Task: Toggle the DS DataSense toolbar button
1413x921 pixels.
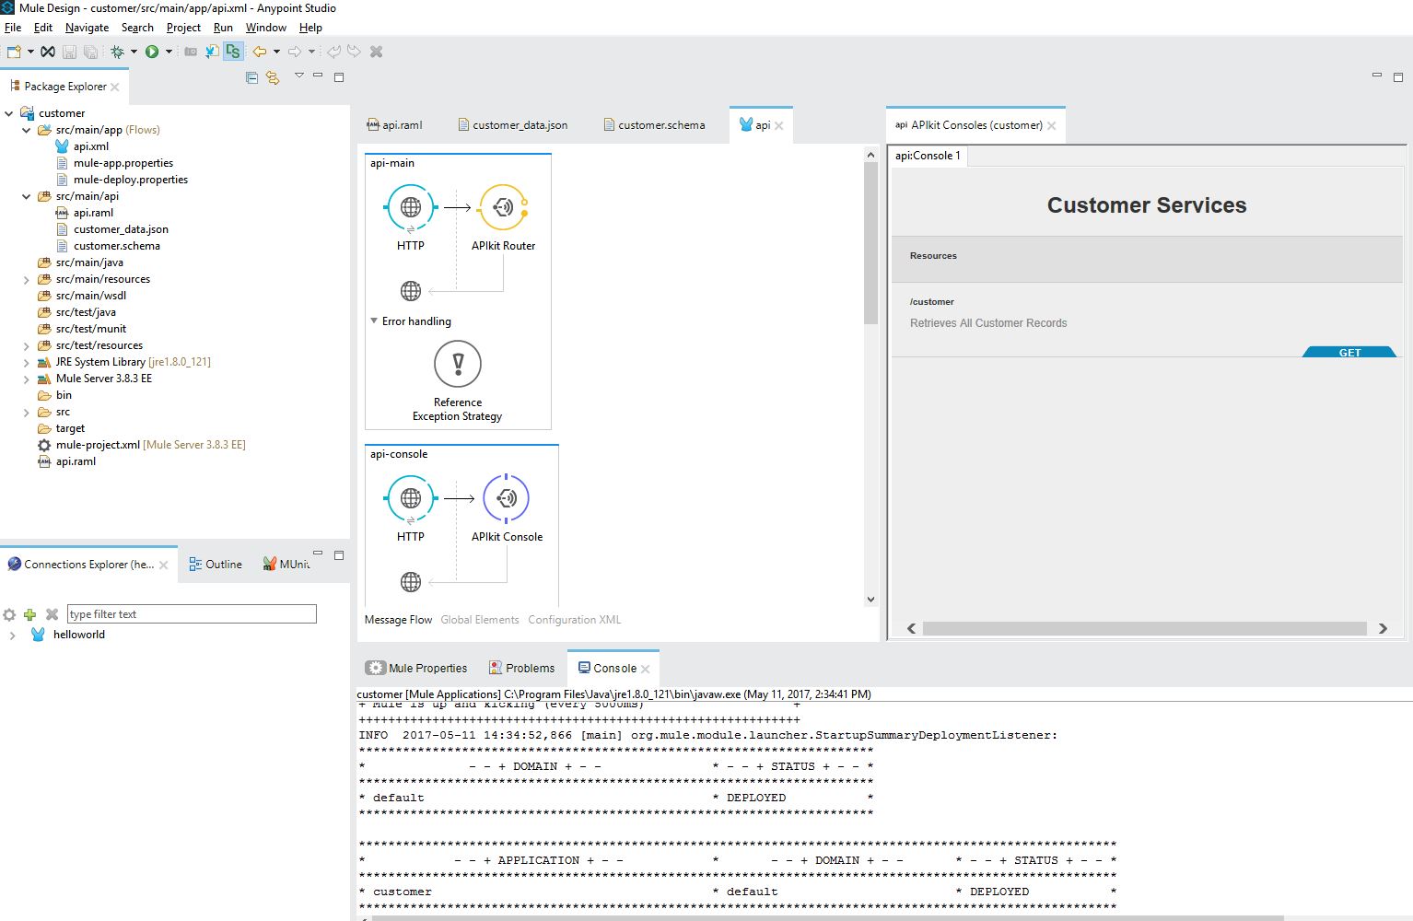Action: click(232, 52)
